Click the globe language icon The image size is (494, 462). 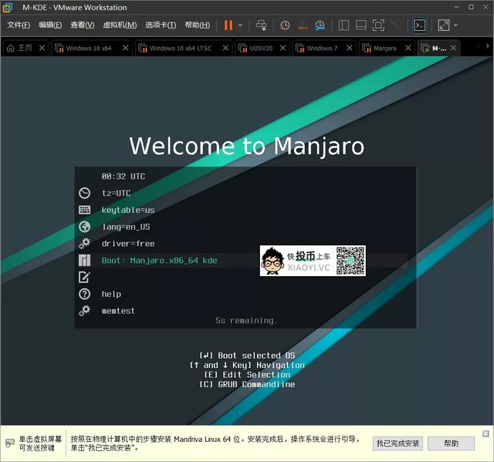point(84,227)
